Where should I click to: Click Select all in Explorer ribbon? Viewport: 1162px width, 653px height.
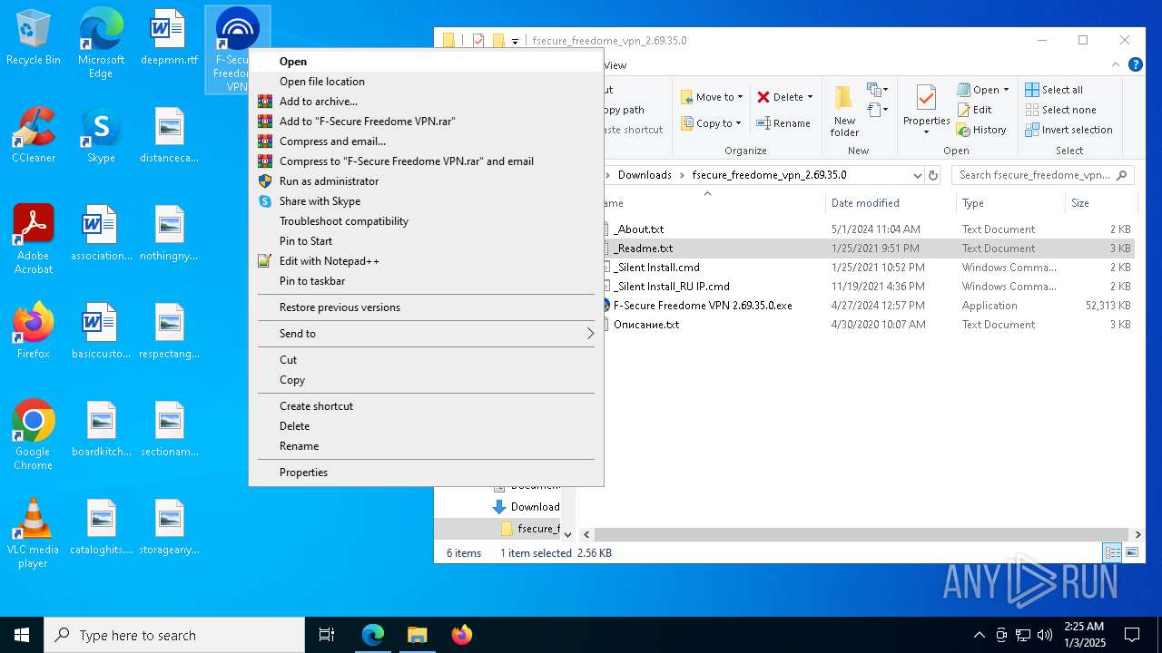(1053, 90)
